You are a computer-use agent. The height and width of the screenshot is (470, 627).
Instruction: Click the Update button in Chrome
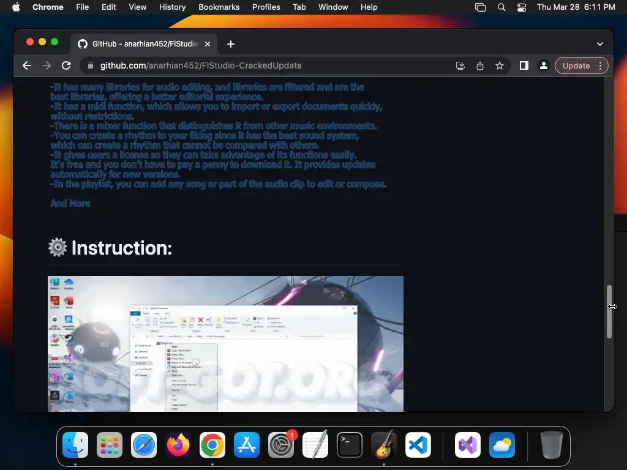point(576,65)
